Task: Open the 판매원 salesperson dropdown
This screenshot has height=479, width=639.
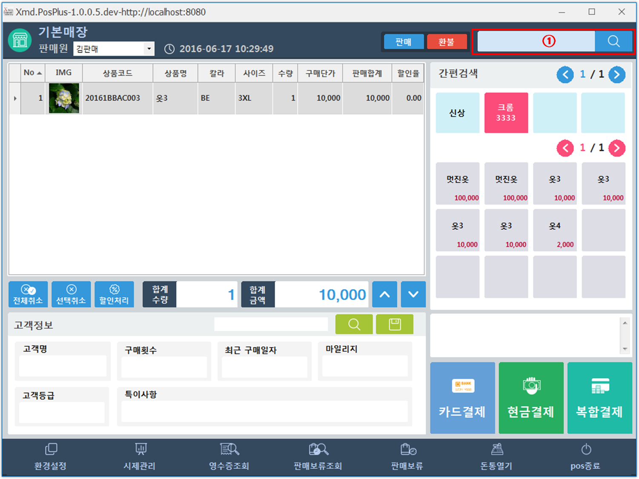Action: tap(149, 49)
